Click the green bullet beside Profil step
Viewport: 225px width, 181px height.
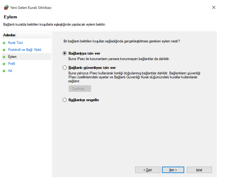pos(4,64)
